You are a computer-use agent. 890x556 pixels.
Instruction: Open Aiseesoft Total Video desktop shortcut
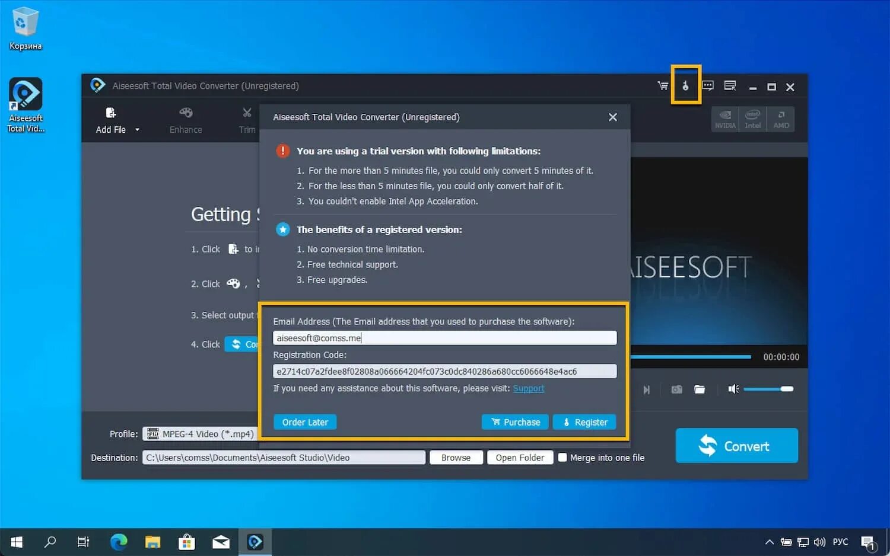tap(26, 105)
